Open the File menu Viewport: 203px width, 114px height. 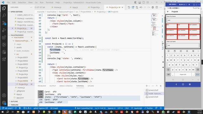tap(8, 3)
